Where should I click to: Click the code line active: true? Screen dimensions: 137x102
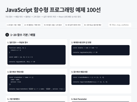pyautogui.click(x=16, y=82)
